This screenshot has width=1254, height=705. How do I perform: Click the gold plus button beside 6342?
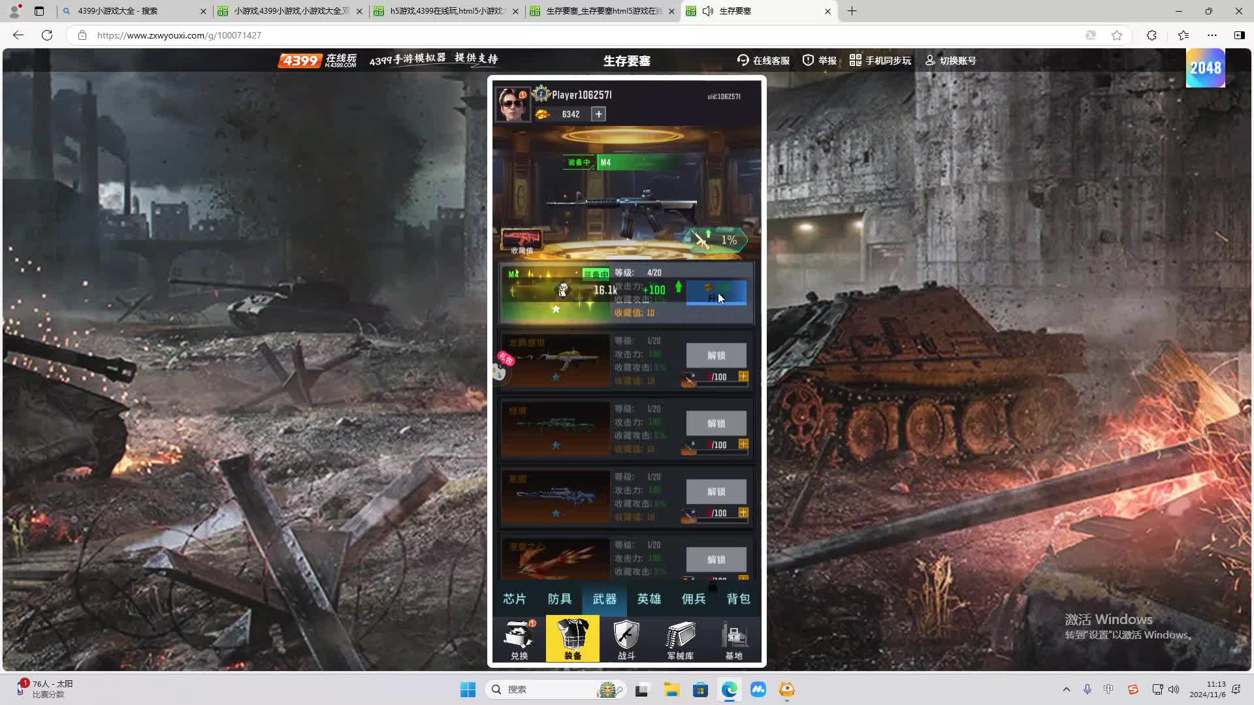point(598,114)
